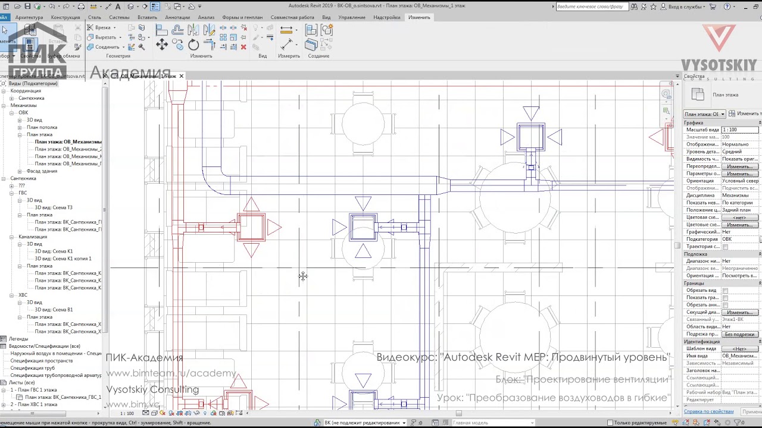Select the Aligned Dimension tool
Image resolution: width=762 pixels, height=428 pixels.
(x=287, y=45)
